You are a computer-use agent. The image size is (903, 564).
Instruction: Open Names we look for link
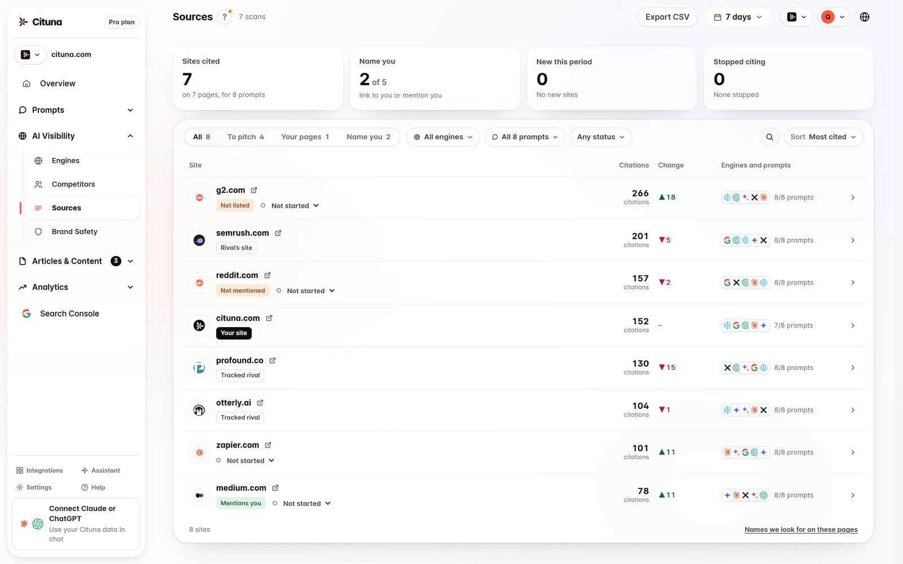pos(801,530)
